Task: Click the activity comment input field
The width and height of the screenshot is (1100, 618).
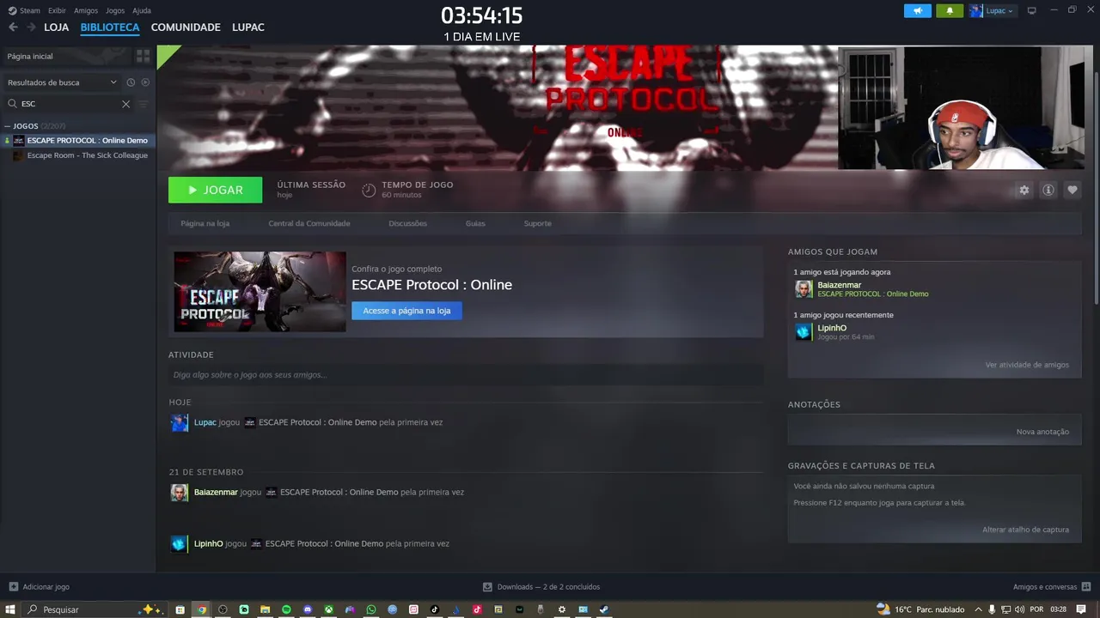Action: pos(466,375)
